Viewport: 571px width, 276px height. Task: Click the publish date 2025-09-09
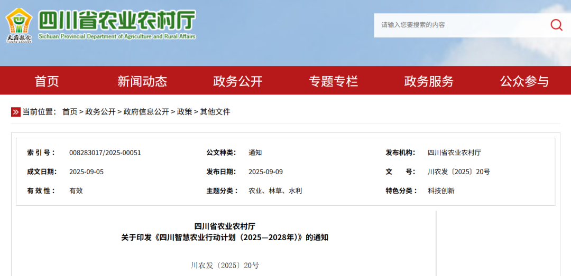265,172
